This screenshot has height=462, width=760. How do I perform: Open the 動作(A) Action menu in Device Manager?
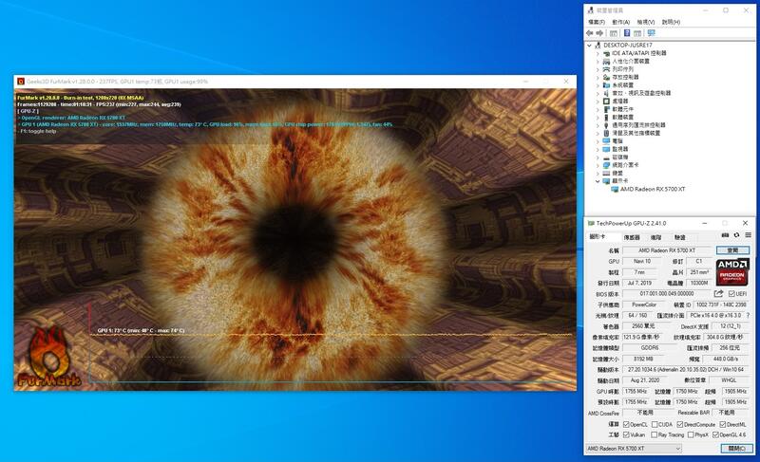[x=621, y=22]
